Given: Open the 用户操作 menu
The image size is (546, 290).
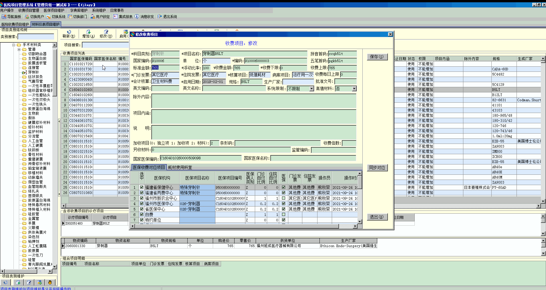Looking at the screenshot, I should (x=7, y=10).
